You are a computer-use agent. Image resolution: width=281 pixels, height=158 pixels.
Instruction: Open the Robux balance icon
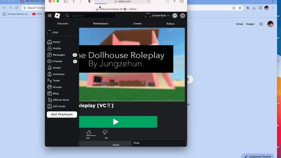click(x=175, y=16)
